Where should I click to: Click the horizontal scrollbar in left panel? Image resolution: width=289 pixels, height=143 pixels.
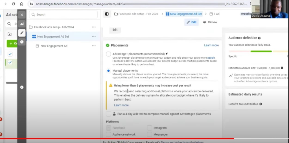[x=12, y=83]
